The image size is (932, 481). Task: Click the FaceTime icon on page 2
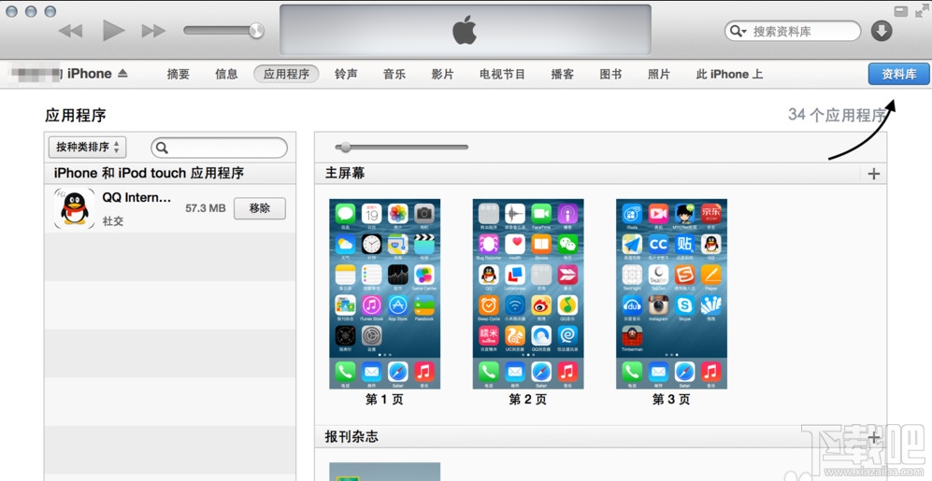click(541, 213)
